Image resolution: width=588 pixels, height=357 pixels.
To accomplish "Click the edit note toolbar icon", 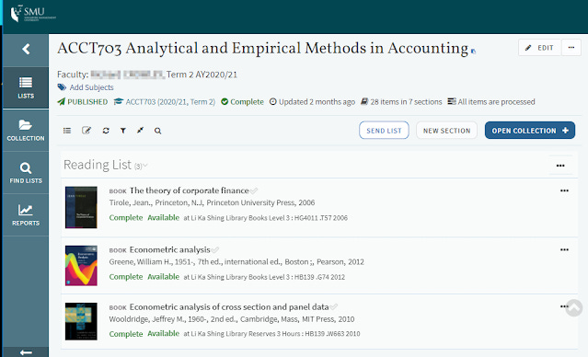I will [x=86, y=130].
